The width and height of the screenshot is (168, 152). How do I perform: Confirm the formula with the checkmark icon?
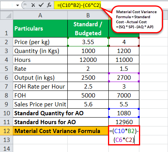tap(41, 5)
